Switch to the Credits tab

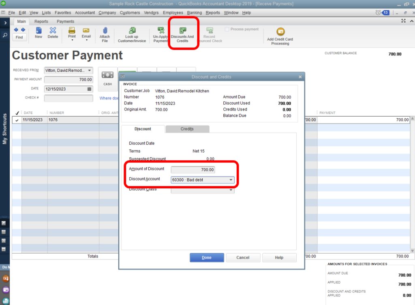[x=187, y=129]
